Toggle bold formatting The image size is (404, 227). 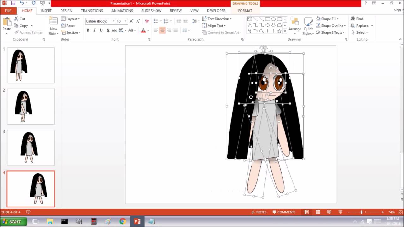coord(88,30)
